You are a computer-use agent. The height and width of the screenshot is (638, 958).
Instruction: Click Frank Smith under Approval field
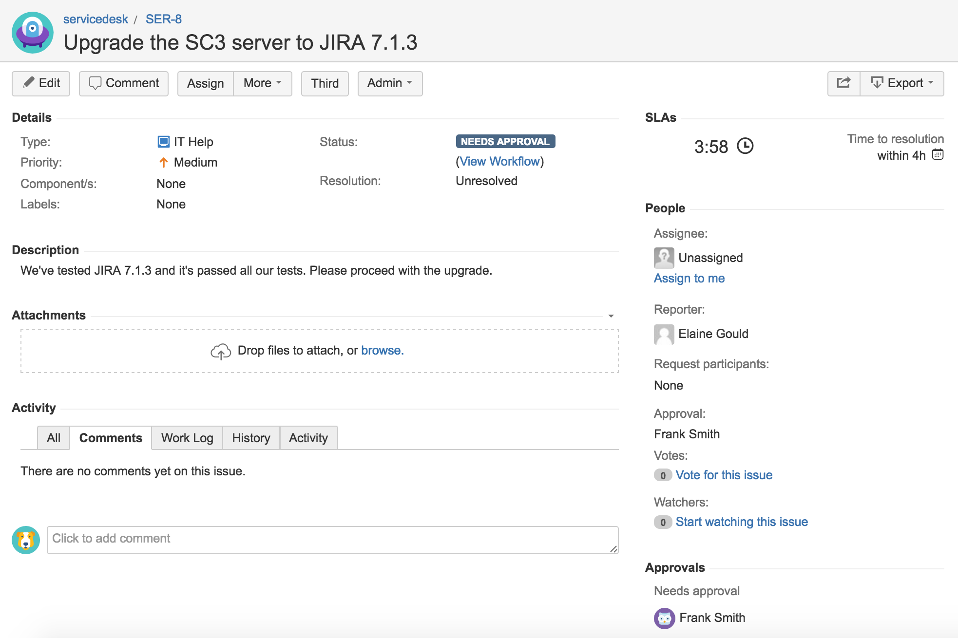(687, 434)
